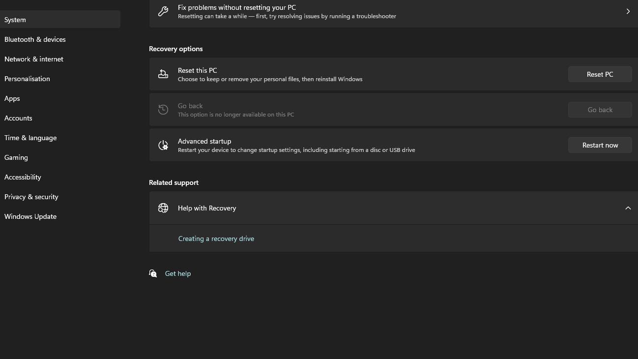Navigate to Apps settings

point(12,98)
